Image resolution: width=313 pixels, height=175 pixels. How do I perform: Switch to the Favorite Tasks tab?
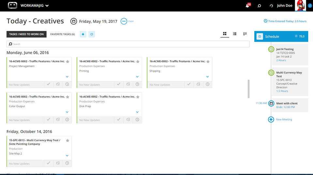(x=63, y=34)
